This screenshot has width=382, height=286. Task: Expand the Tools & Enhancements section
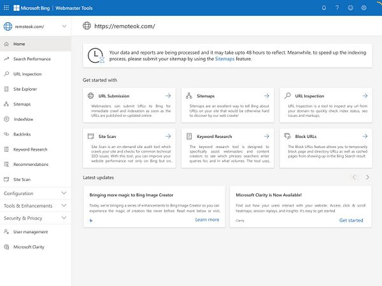[x=36, y=206]
